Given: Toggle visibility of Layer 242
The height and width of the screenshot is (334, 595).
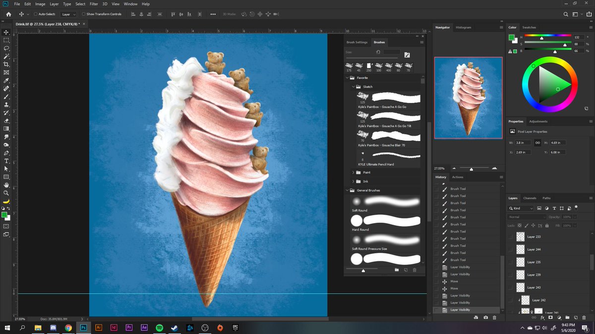Looking at the screenshot, I should tap(511, 300).
